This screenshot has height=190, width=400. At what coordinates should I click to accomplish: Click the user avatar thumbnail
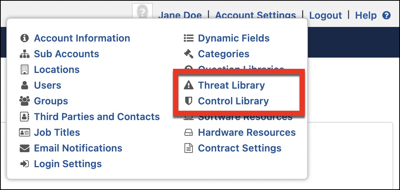coord(142,11)
